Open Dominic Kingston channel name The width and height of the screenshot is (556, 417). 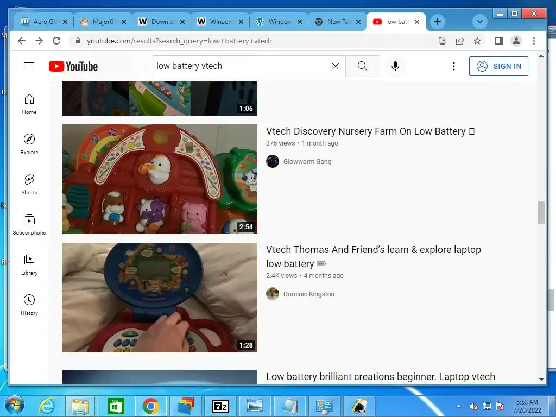pyautogui.click(x=308, y=294)
